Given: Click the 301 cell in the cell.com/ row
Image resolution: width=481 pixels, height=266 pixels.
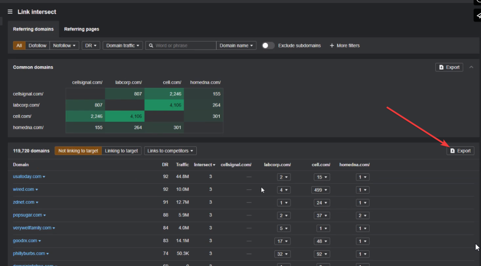Looking at the screenshot, I should [203, 116].
